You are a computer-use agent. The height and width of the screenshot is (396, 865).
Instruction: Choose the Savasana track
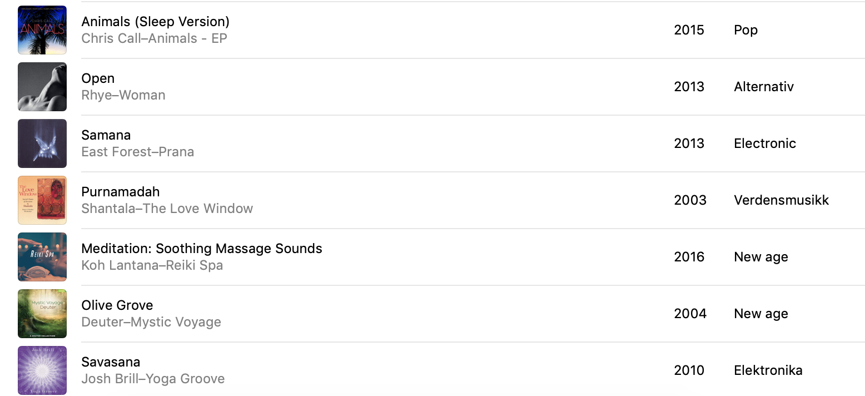pos(111,362)
